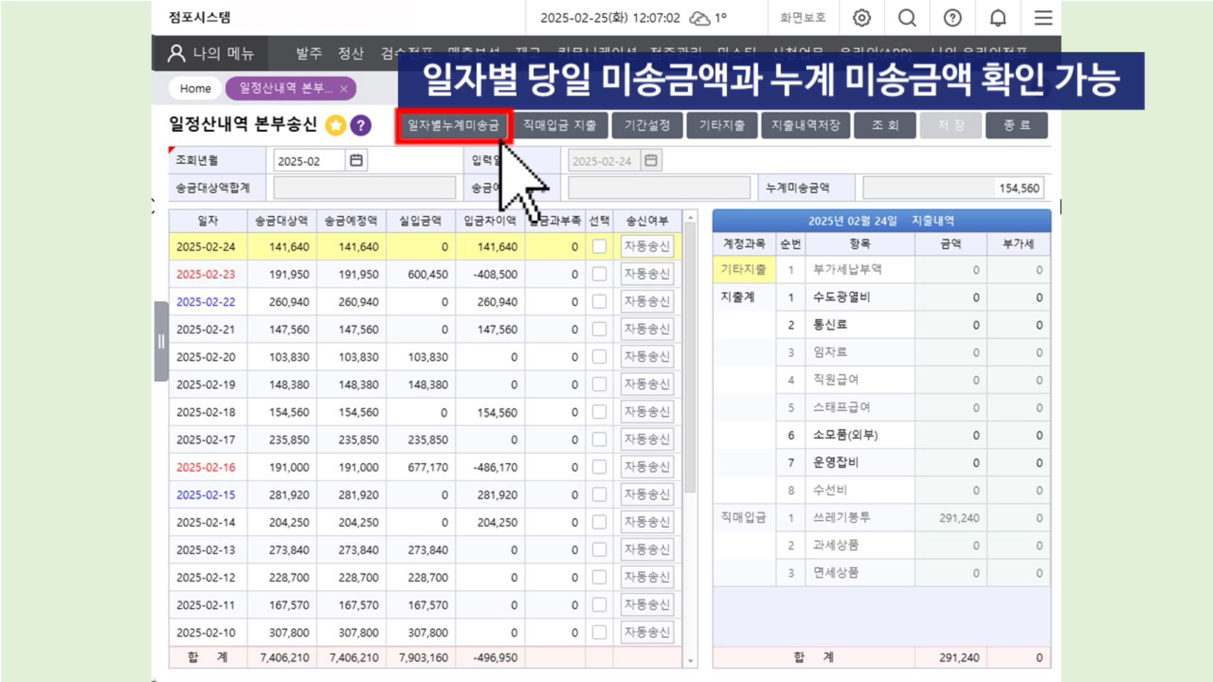Image resolution: width=1213 pixels, height=682 pixels.
Task: Click the yellow favorite star icon
Action: (x=335, y=126)
